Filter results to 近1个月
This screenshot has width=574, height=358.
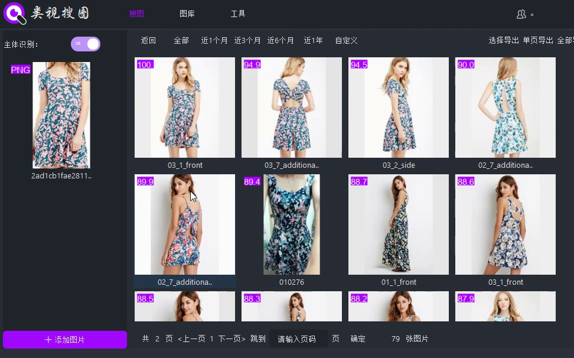pos(214,40)
